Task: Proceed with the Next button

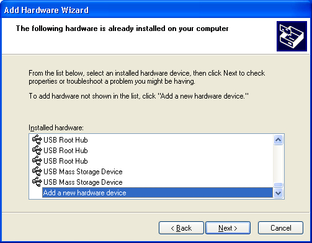Action: [x=228, y=228]
